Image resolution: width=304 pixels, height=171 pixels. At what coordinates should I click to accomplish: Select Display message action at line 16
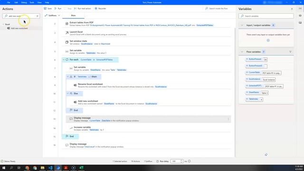point(146,145)
